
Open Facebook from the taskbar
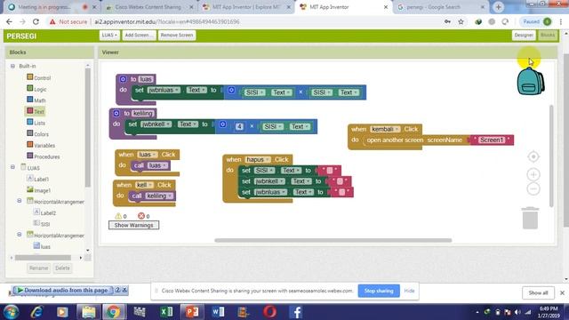(296, 312)
